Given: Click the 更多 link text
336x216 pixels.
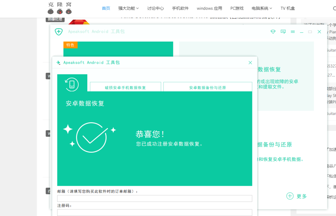Looking at the screenshot, I should coord(302,196).
